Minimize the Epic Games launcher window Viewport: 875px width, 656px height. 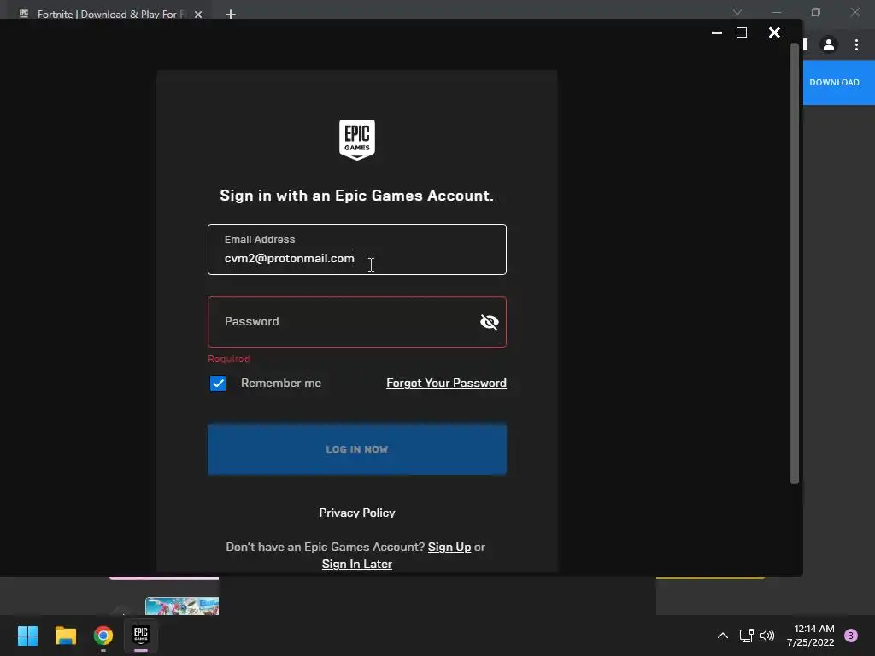(717, 33)
